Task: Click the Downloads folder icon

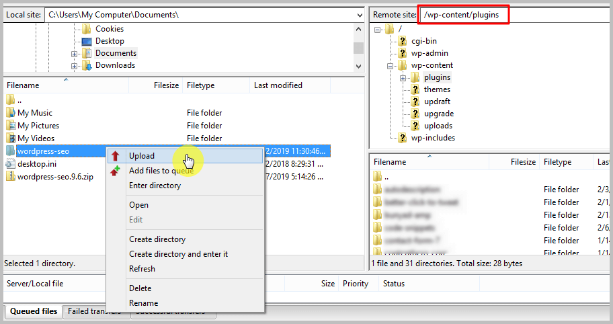Action: [x=87, y=65]
